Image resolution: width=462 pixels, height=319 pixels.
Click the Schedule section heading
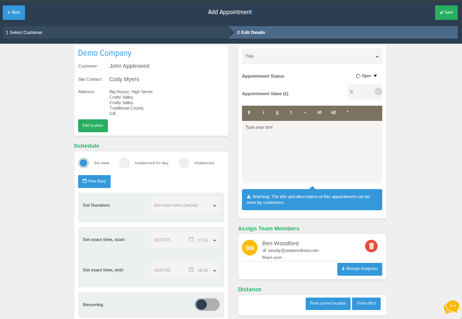tap(87, 146)
